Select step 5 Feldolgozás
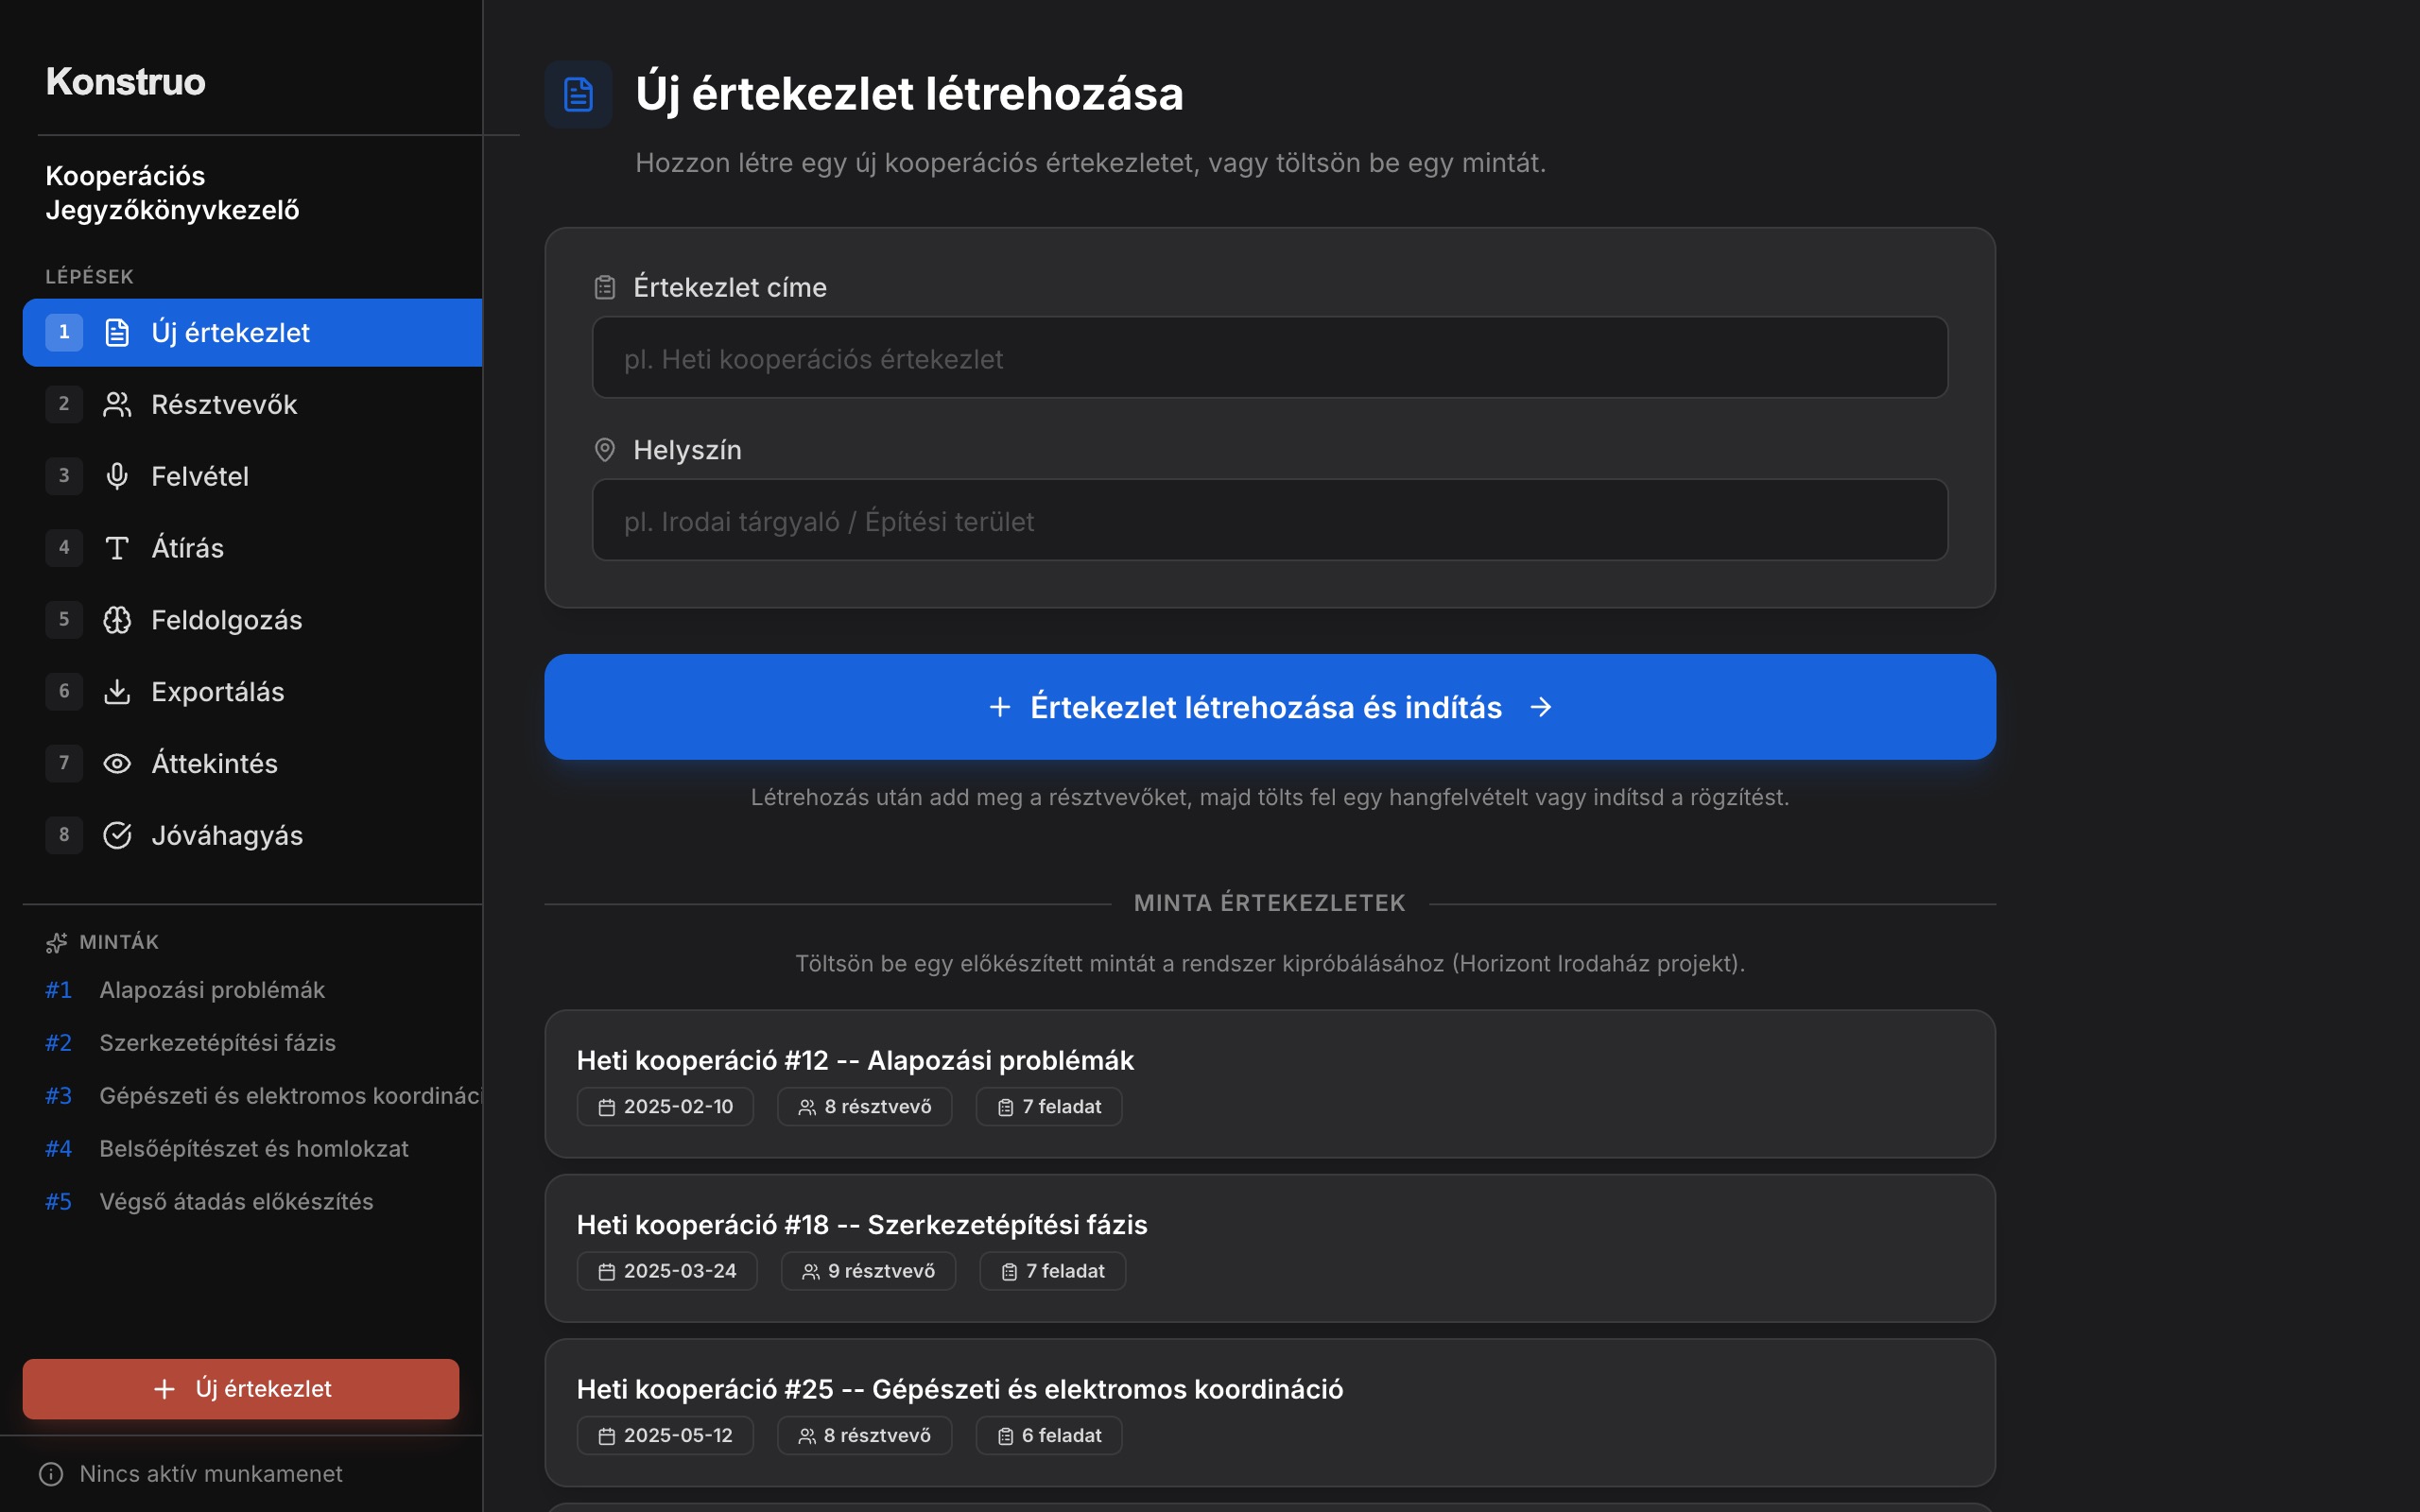 [x=253, y=620]
